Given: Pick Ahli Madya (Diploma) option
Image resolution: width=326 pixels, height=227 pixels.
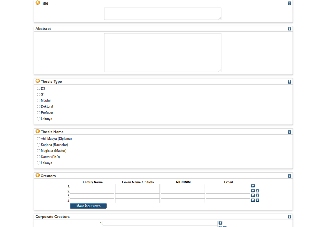Looking at the screenshot, I should (x=38, y=139).
